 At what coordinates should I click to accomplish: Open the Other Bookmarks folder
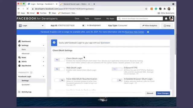[x=166, y=13]
